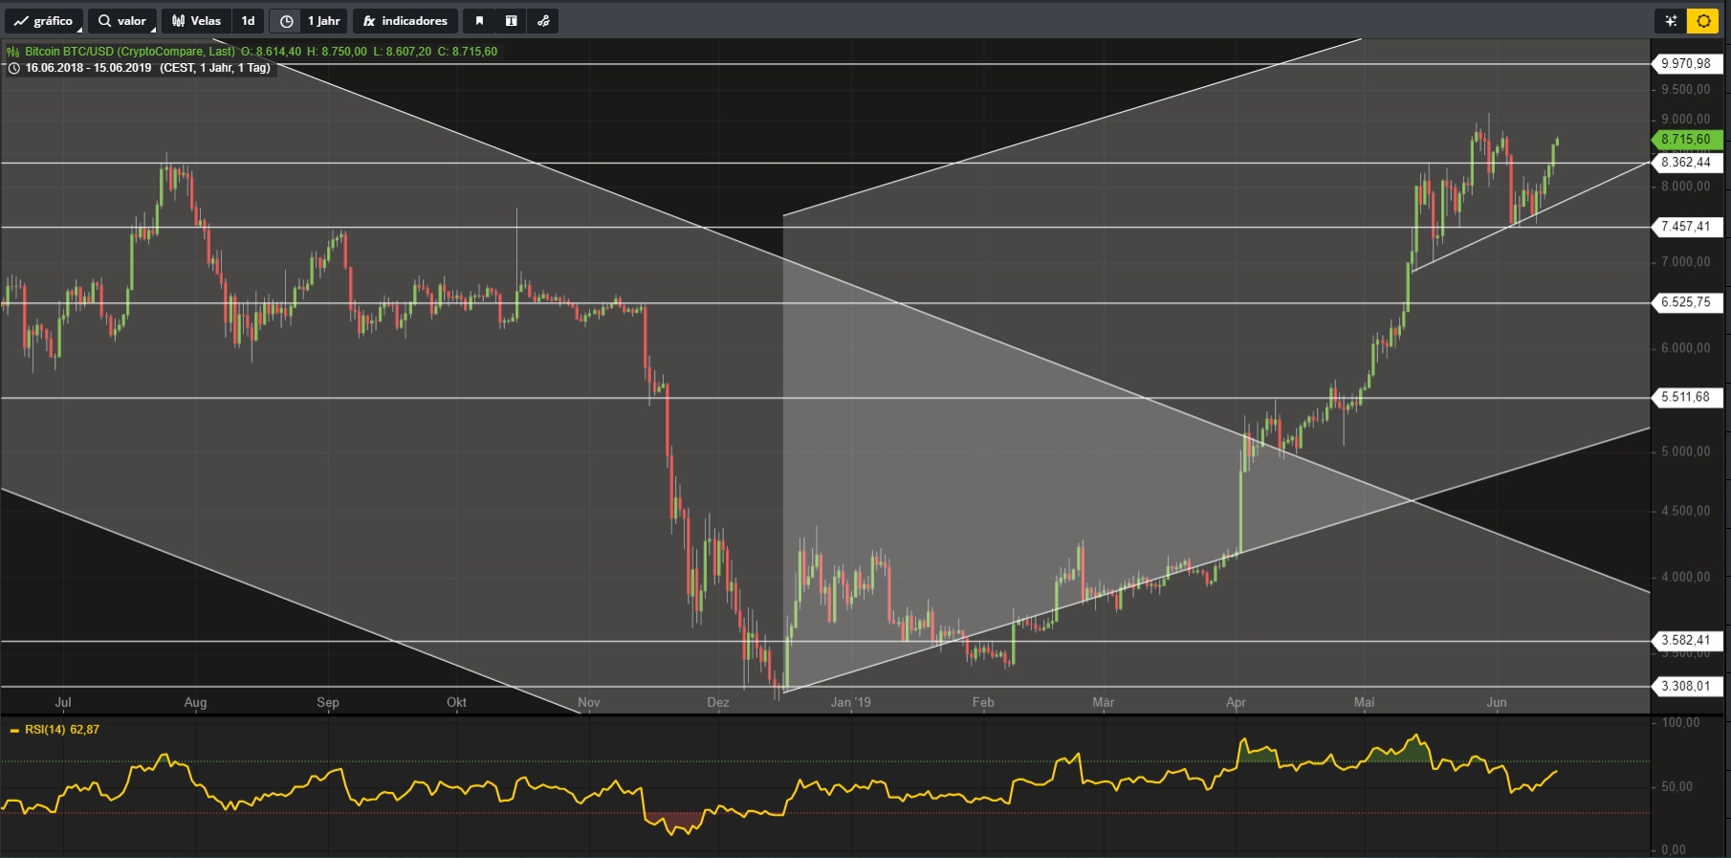1731x858 pixels.
Task: Click the candlestick icon beside Bitcoin label
Action: point(13,52)
